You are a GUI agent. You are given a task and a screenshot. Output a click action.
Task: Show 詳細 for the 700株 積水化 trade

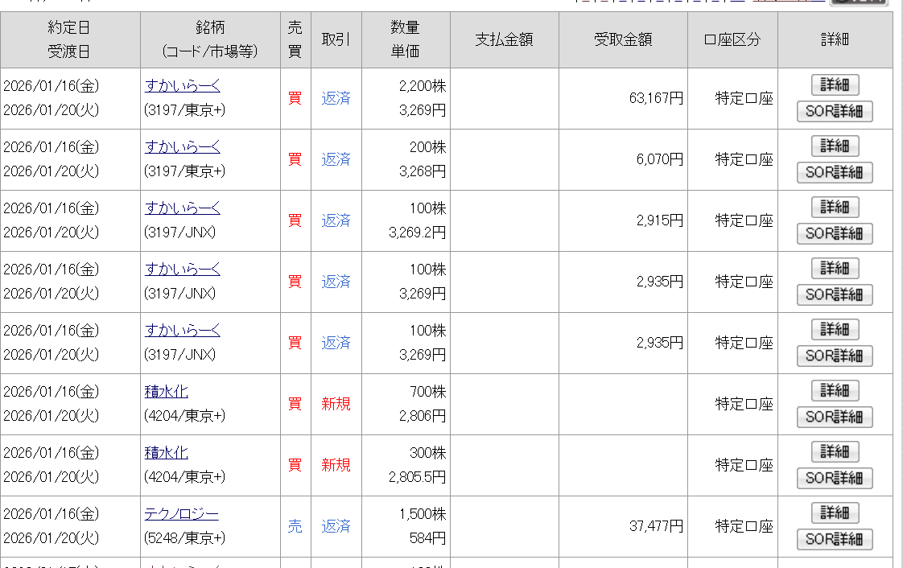835,391
